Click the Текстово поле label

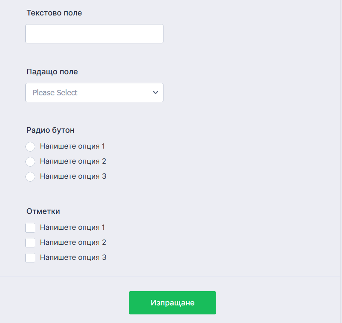(x=54, y=13)
